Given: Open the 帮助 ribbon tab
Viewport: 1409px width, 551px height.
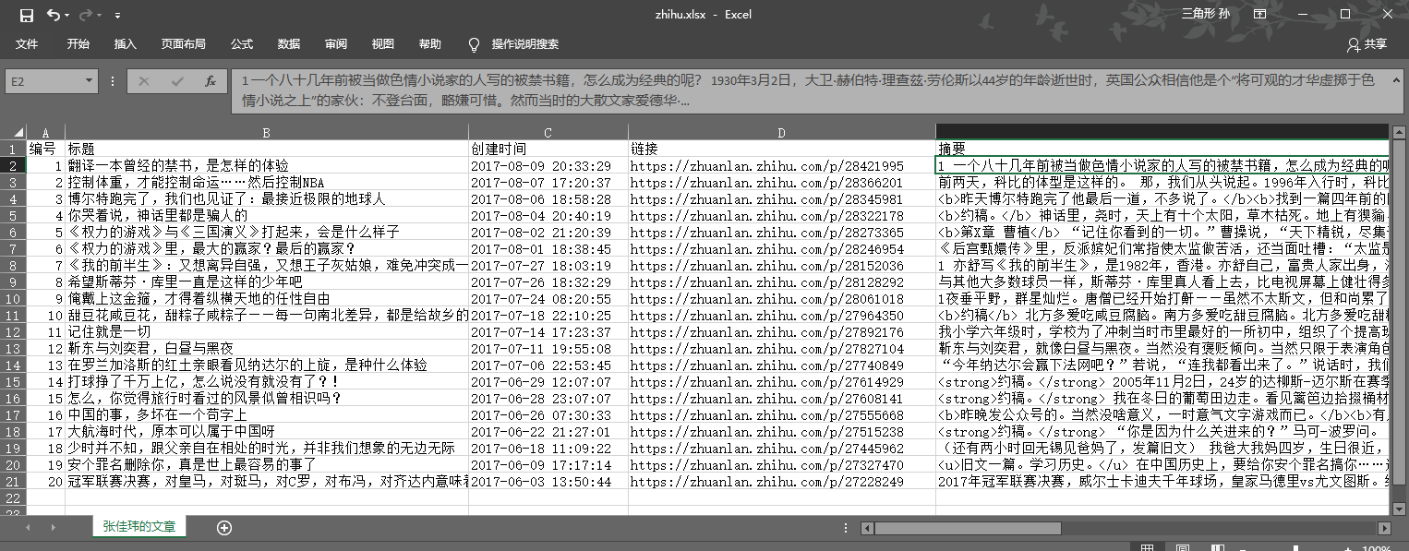Looking at the screenshot, I should (430, 44).
